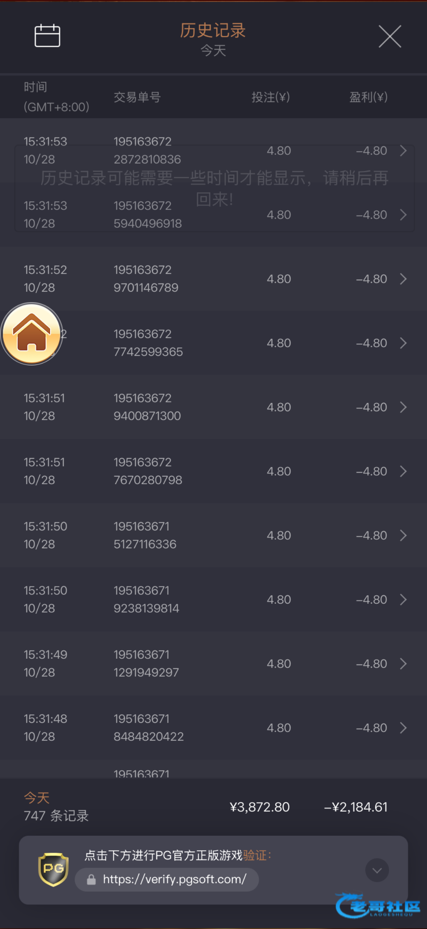Expand details for transaction ending 5940496918
This screenshot has width=427, height=929.
403,215
